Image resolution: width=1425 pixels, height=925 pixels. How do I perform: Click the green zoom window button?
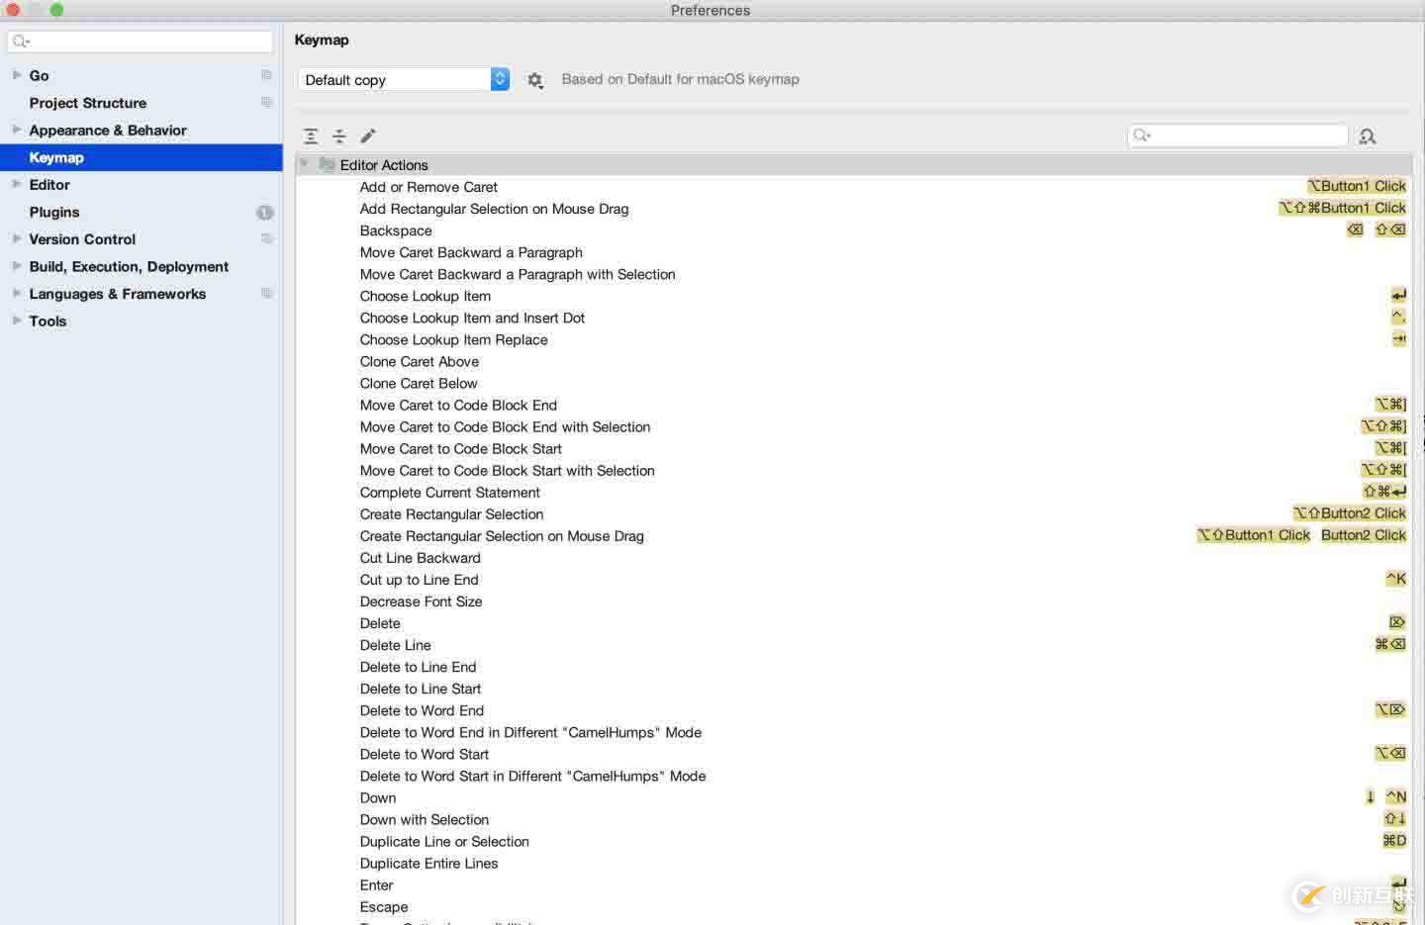coord(56,10)
